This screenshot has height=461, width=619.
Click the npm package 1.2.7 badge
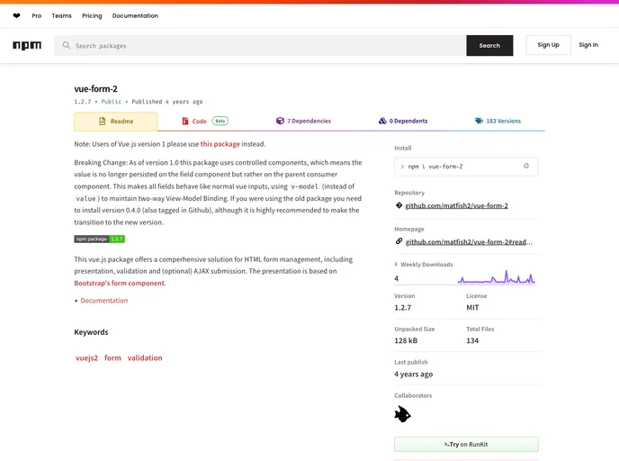pos(100,239)
